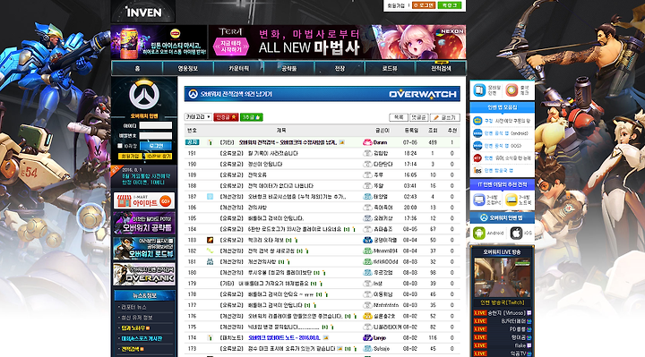This screenshot has width=645, height=357.
Task: Click the Largo author purple icon
Action: pos(367,337)
